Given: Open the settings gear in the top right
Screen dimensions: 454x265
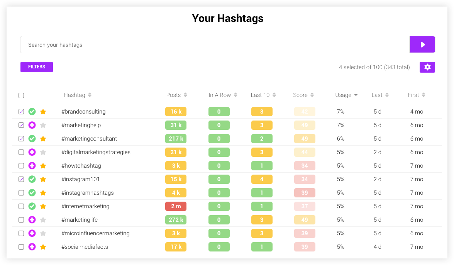Looking at the screenshot, I should [x=427, y=67].
